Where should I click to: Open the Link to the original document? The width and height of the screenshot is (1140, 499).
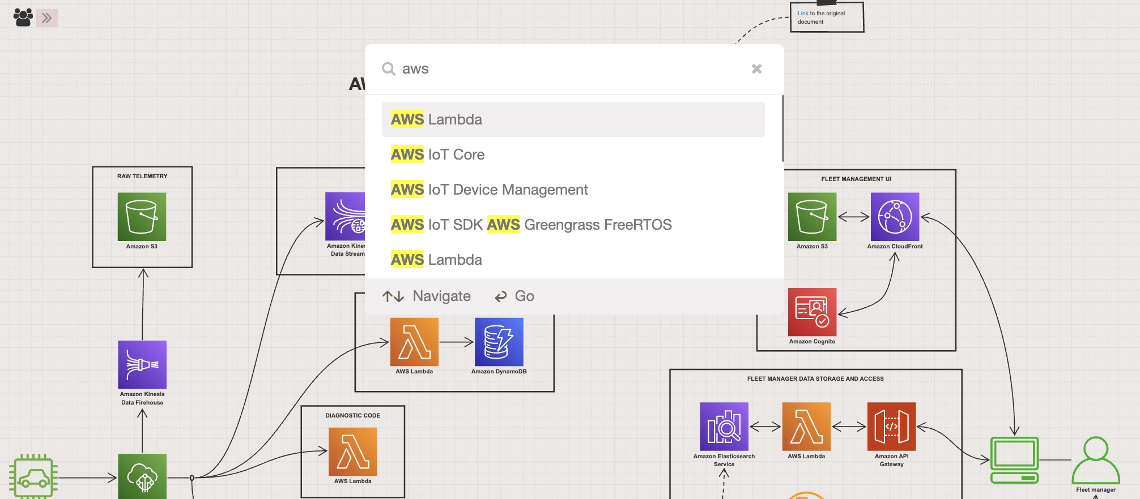pos(803,13)
